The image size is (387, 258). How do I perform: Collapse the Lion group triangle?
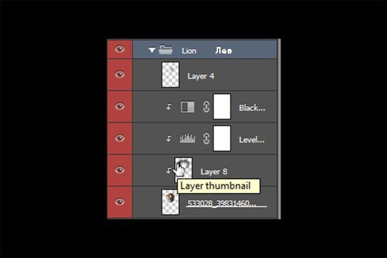tap(152, 50)
